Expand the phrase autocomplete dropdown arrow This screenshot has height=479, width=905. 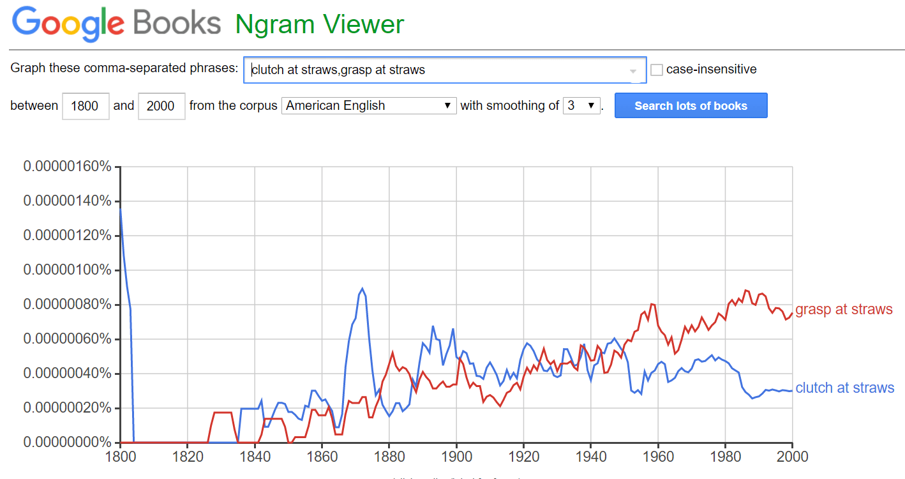click(x=632, y=70)
